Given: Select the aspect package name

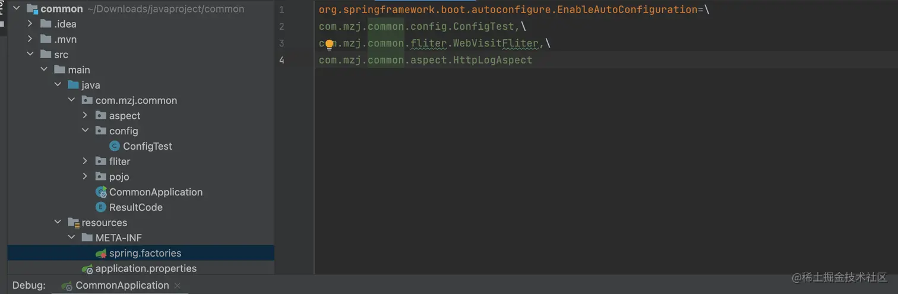Looking at the screenshot, I should [125, 116].
